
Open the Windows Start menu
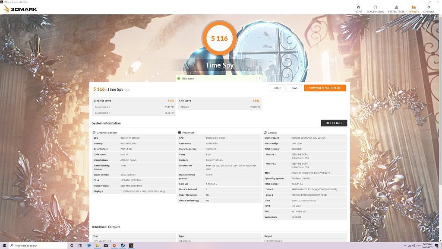(4, 246)
